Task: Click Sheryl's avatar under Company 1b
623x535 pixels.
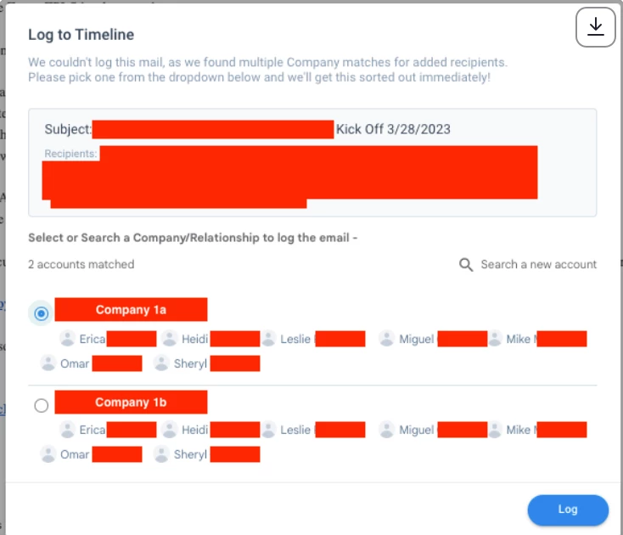Action: 161,454
